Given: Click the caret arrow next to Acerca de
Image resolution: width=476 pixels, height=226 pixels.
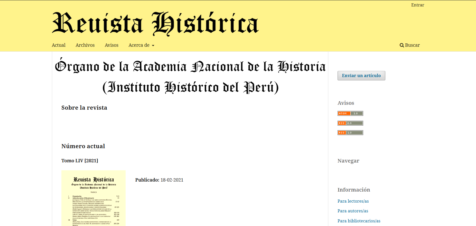Looking at the screenshot, I should click(153, 46).
